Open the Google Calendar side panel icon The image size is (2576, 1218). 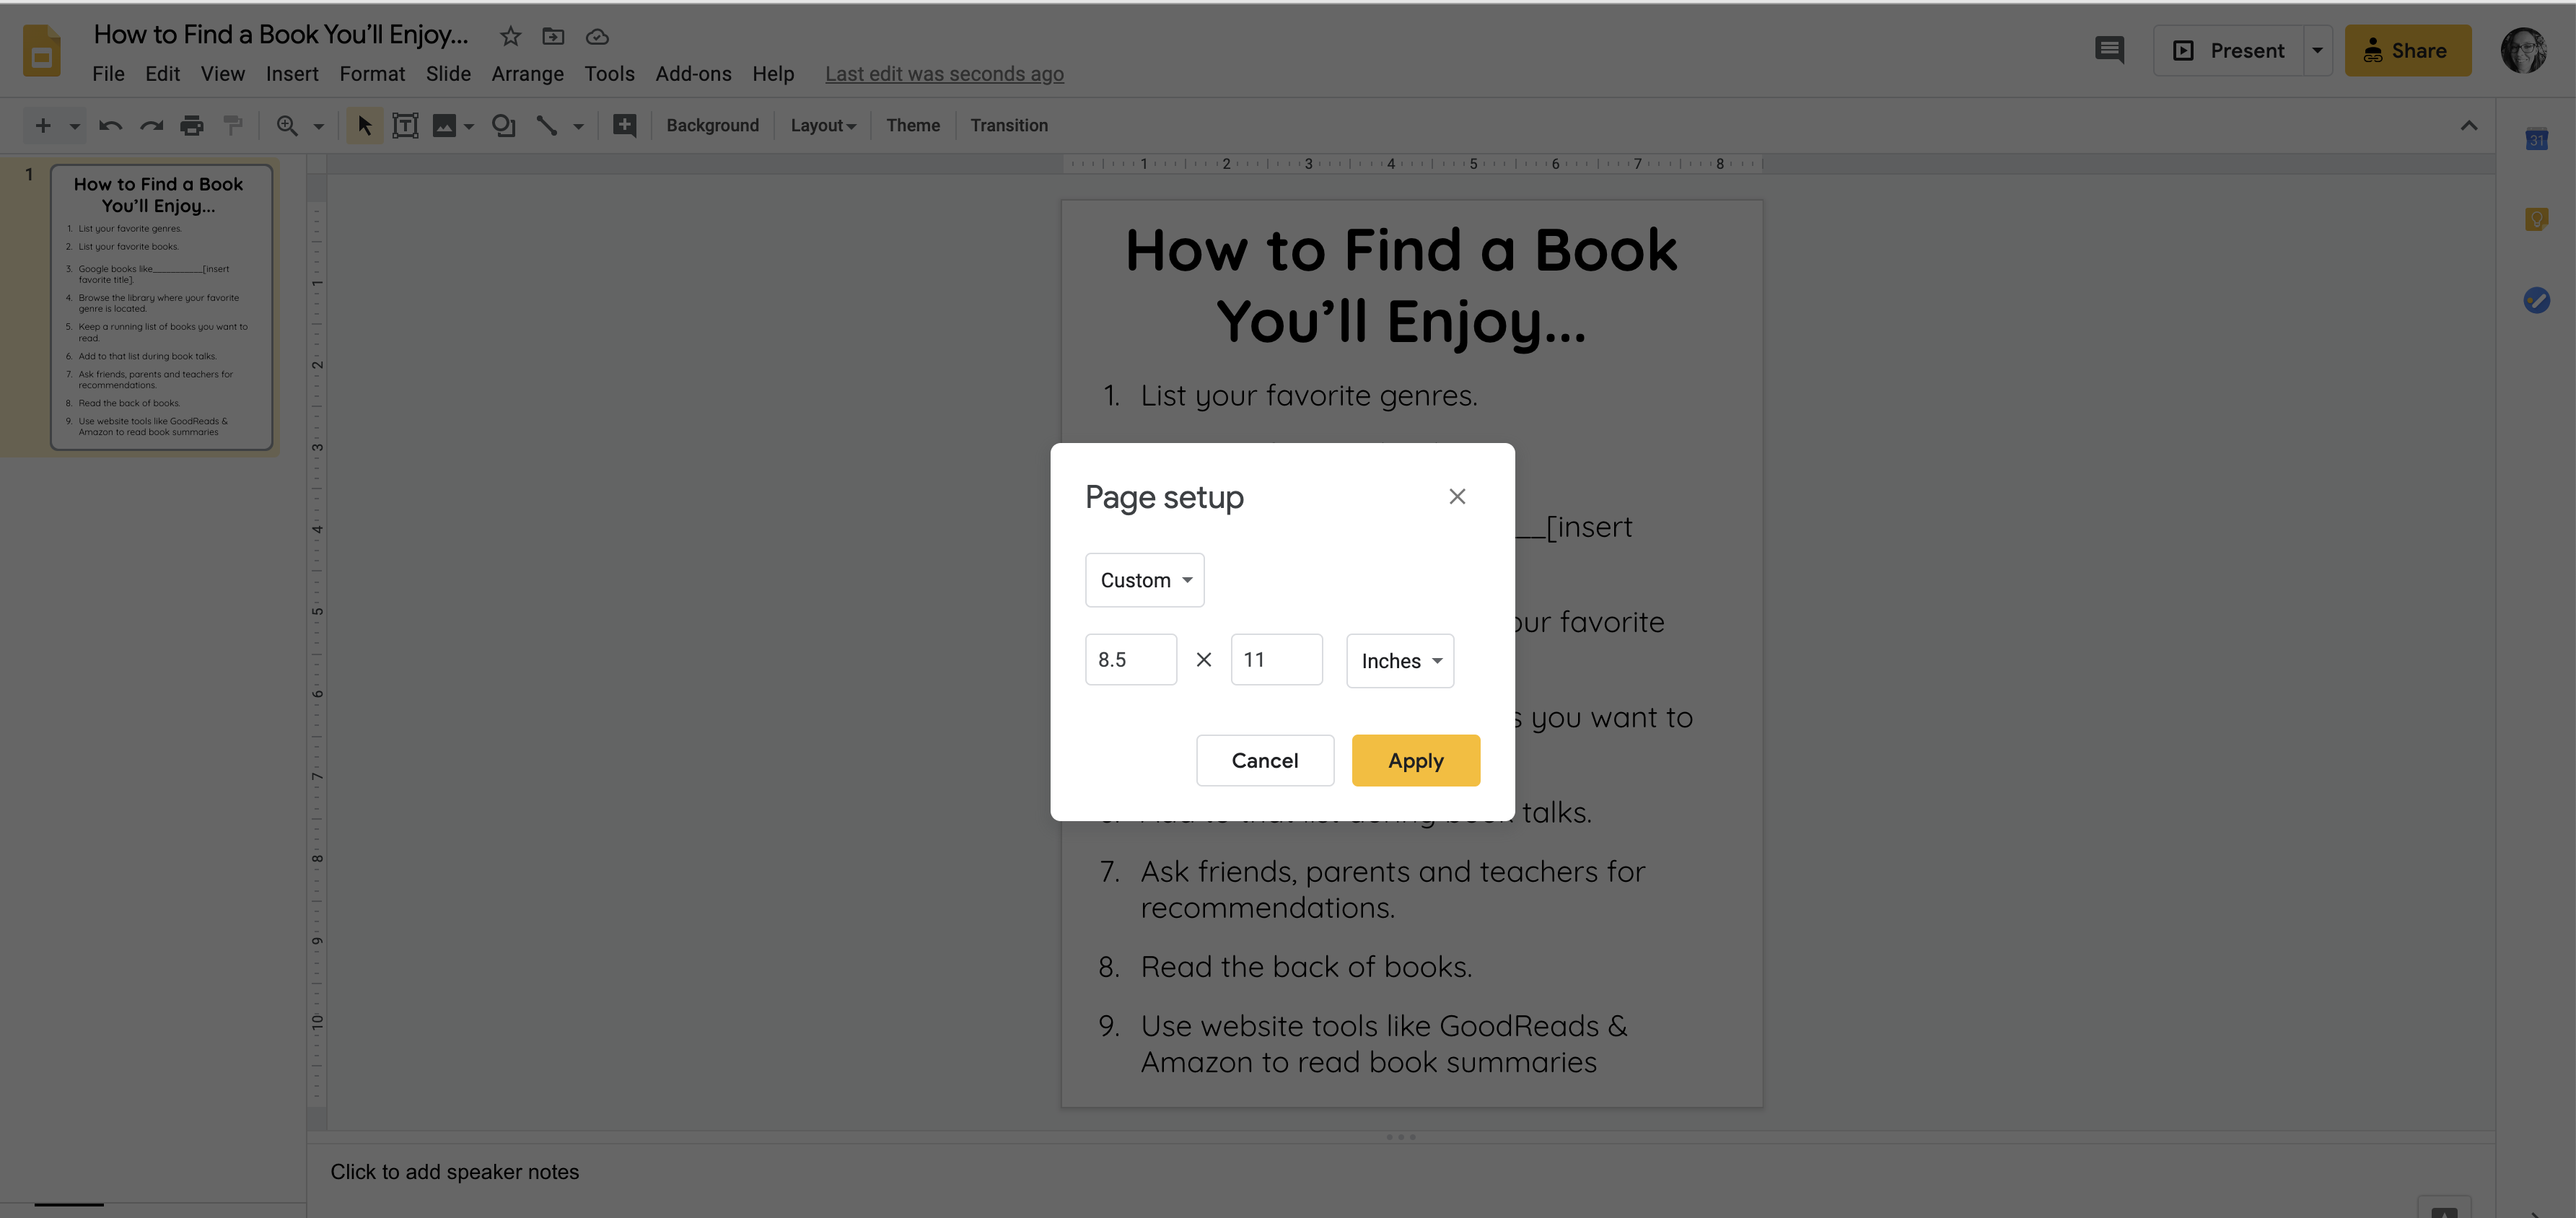[x=2536, y=140]
